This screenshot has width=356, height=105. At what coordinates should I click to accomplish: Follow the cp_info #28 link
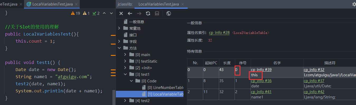tap(219, 33)
